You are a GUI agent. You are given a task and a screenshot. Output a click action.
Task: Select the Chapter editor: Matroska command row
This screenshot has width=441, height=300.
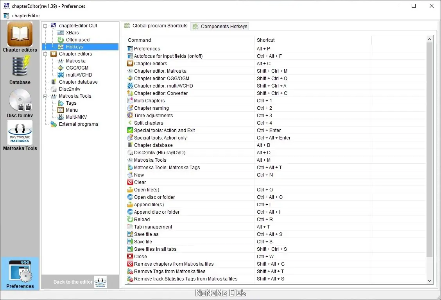[x=276, y=71]
